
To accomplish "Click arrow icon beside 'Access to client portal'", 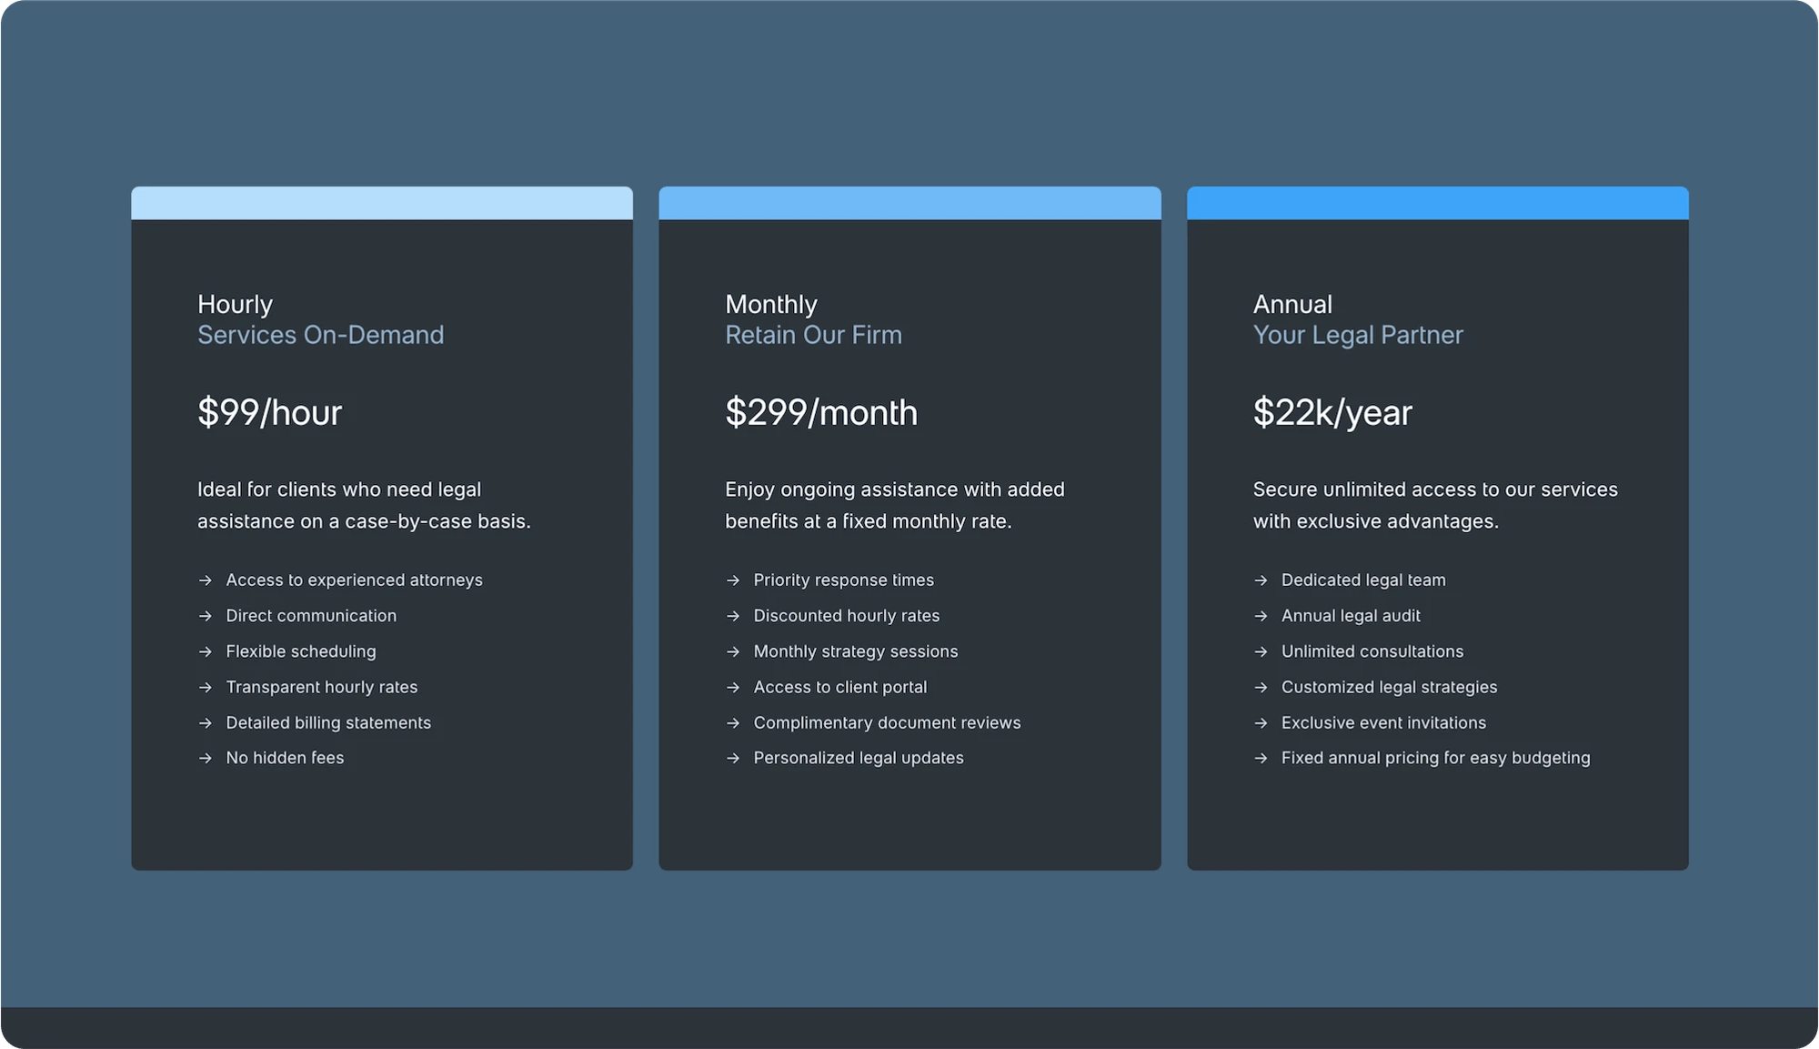I will point(733,687).
